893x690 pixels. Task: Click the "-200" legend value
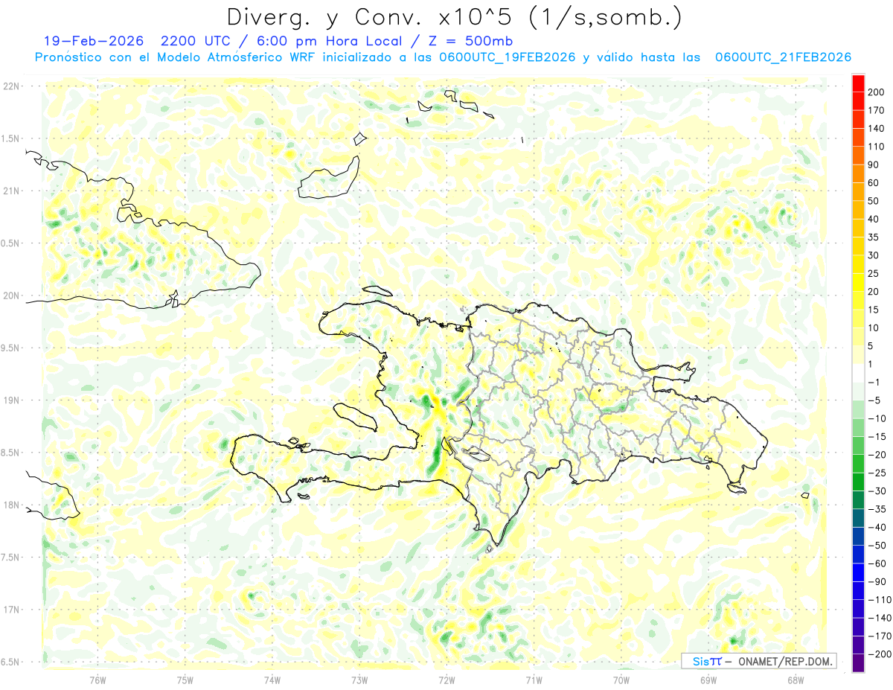pyautogui.click(x=881, y=655)
